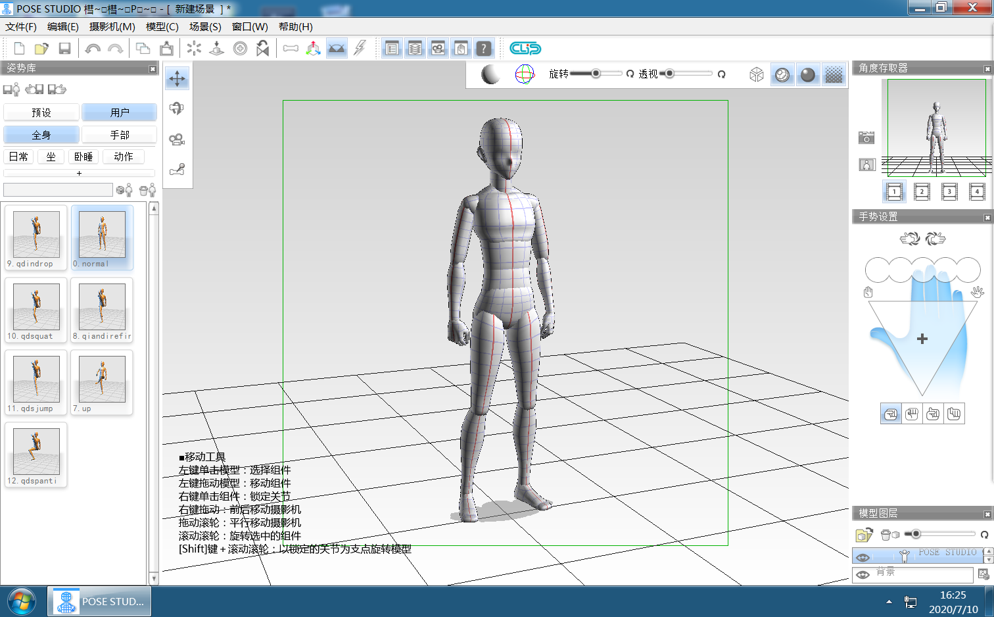Click the colored XYZ axis manipulator icon
Image resolution: width=994 pixels, height=617 pixels.
pos(314,49)
